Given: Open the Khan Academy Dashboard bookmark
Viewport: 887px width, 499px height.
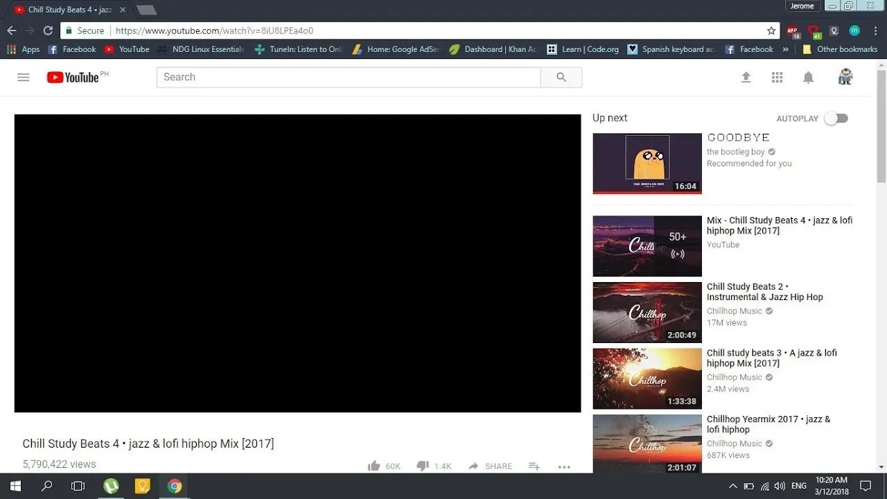Looking at the screenshot, I should (493, 49).
